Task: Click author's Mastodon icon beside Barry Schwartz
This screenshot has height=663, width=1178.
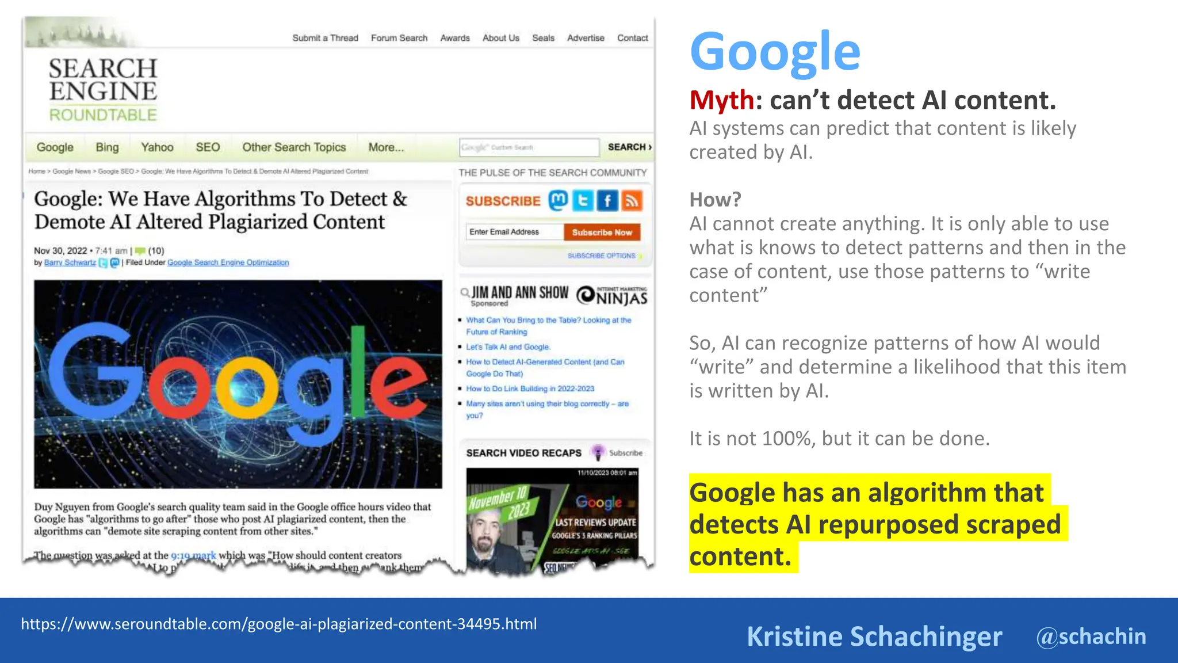Action: tap(114, 263)
